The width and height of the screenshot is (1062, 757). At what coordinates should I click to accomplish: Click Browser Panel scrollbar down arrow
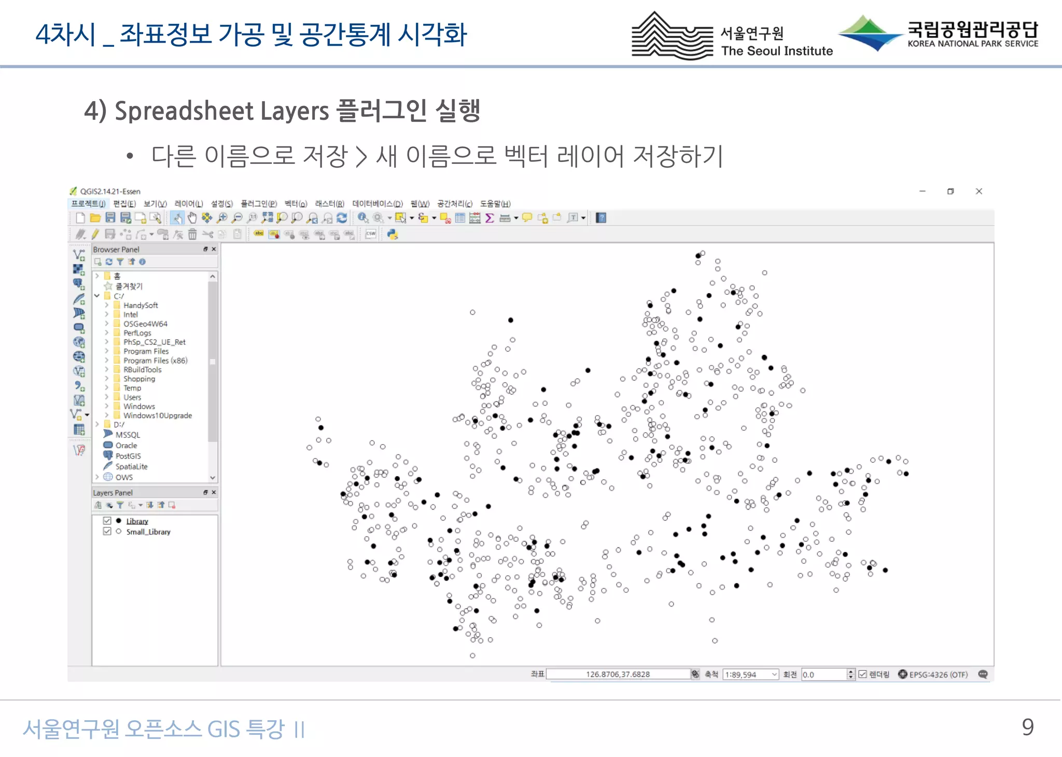tap(213, 477)
